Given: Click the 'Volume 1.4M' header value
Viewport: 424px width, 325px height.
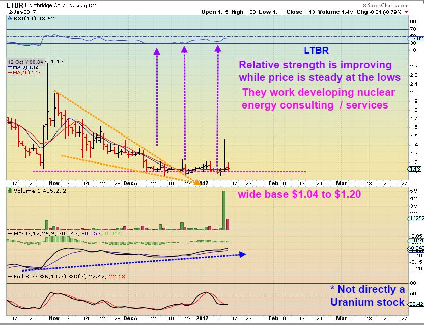Looking at the screenshot, I should (335, 12).
